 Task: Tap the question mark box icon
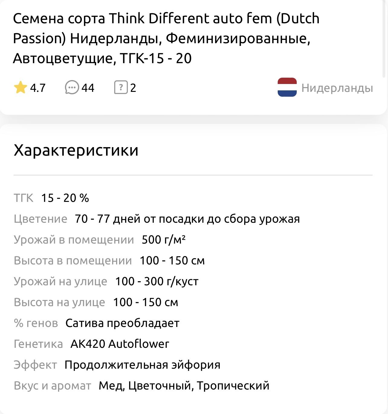point(121,88)
